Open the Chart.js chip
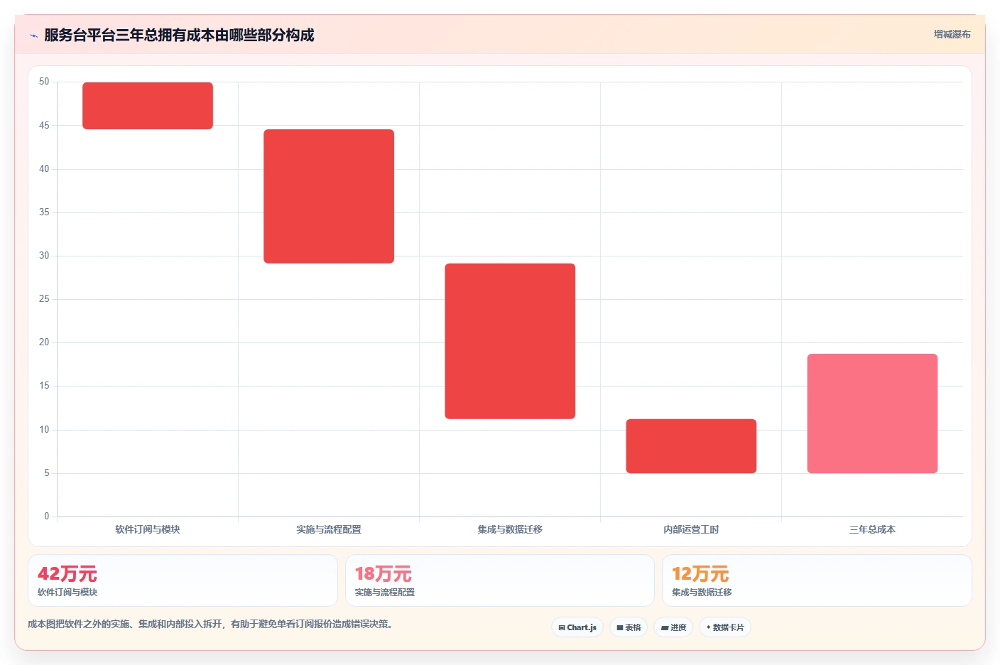This screenshot has height=665, width=1000. (x=577, y=627)
